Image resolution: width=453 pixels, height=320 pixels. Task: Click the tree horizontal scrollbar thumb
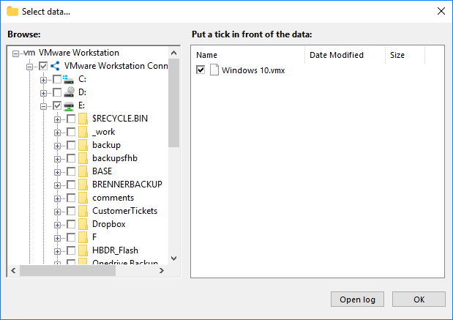pyautogui.click(x=67, y=270)
